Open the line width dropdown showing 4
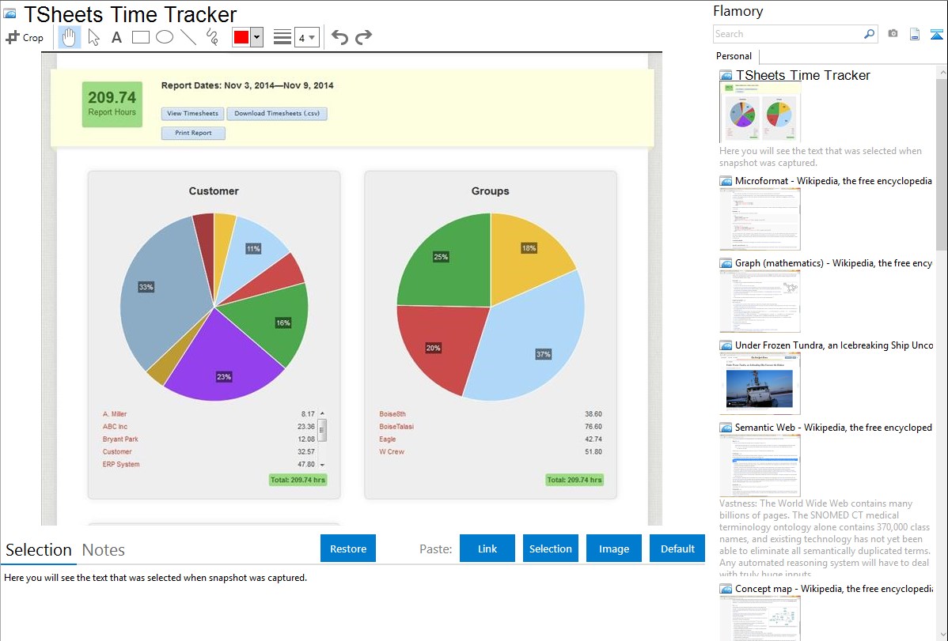Image resolution: width=948 pixels, height=641 pixels. coord(307,37)
